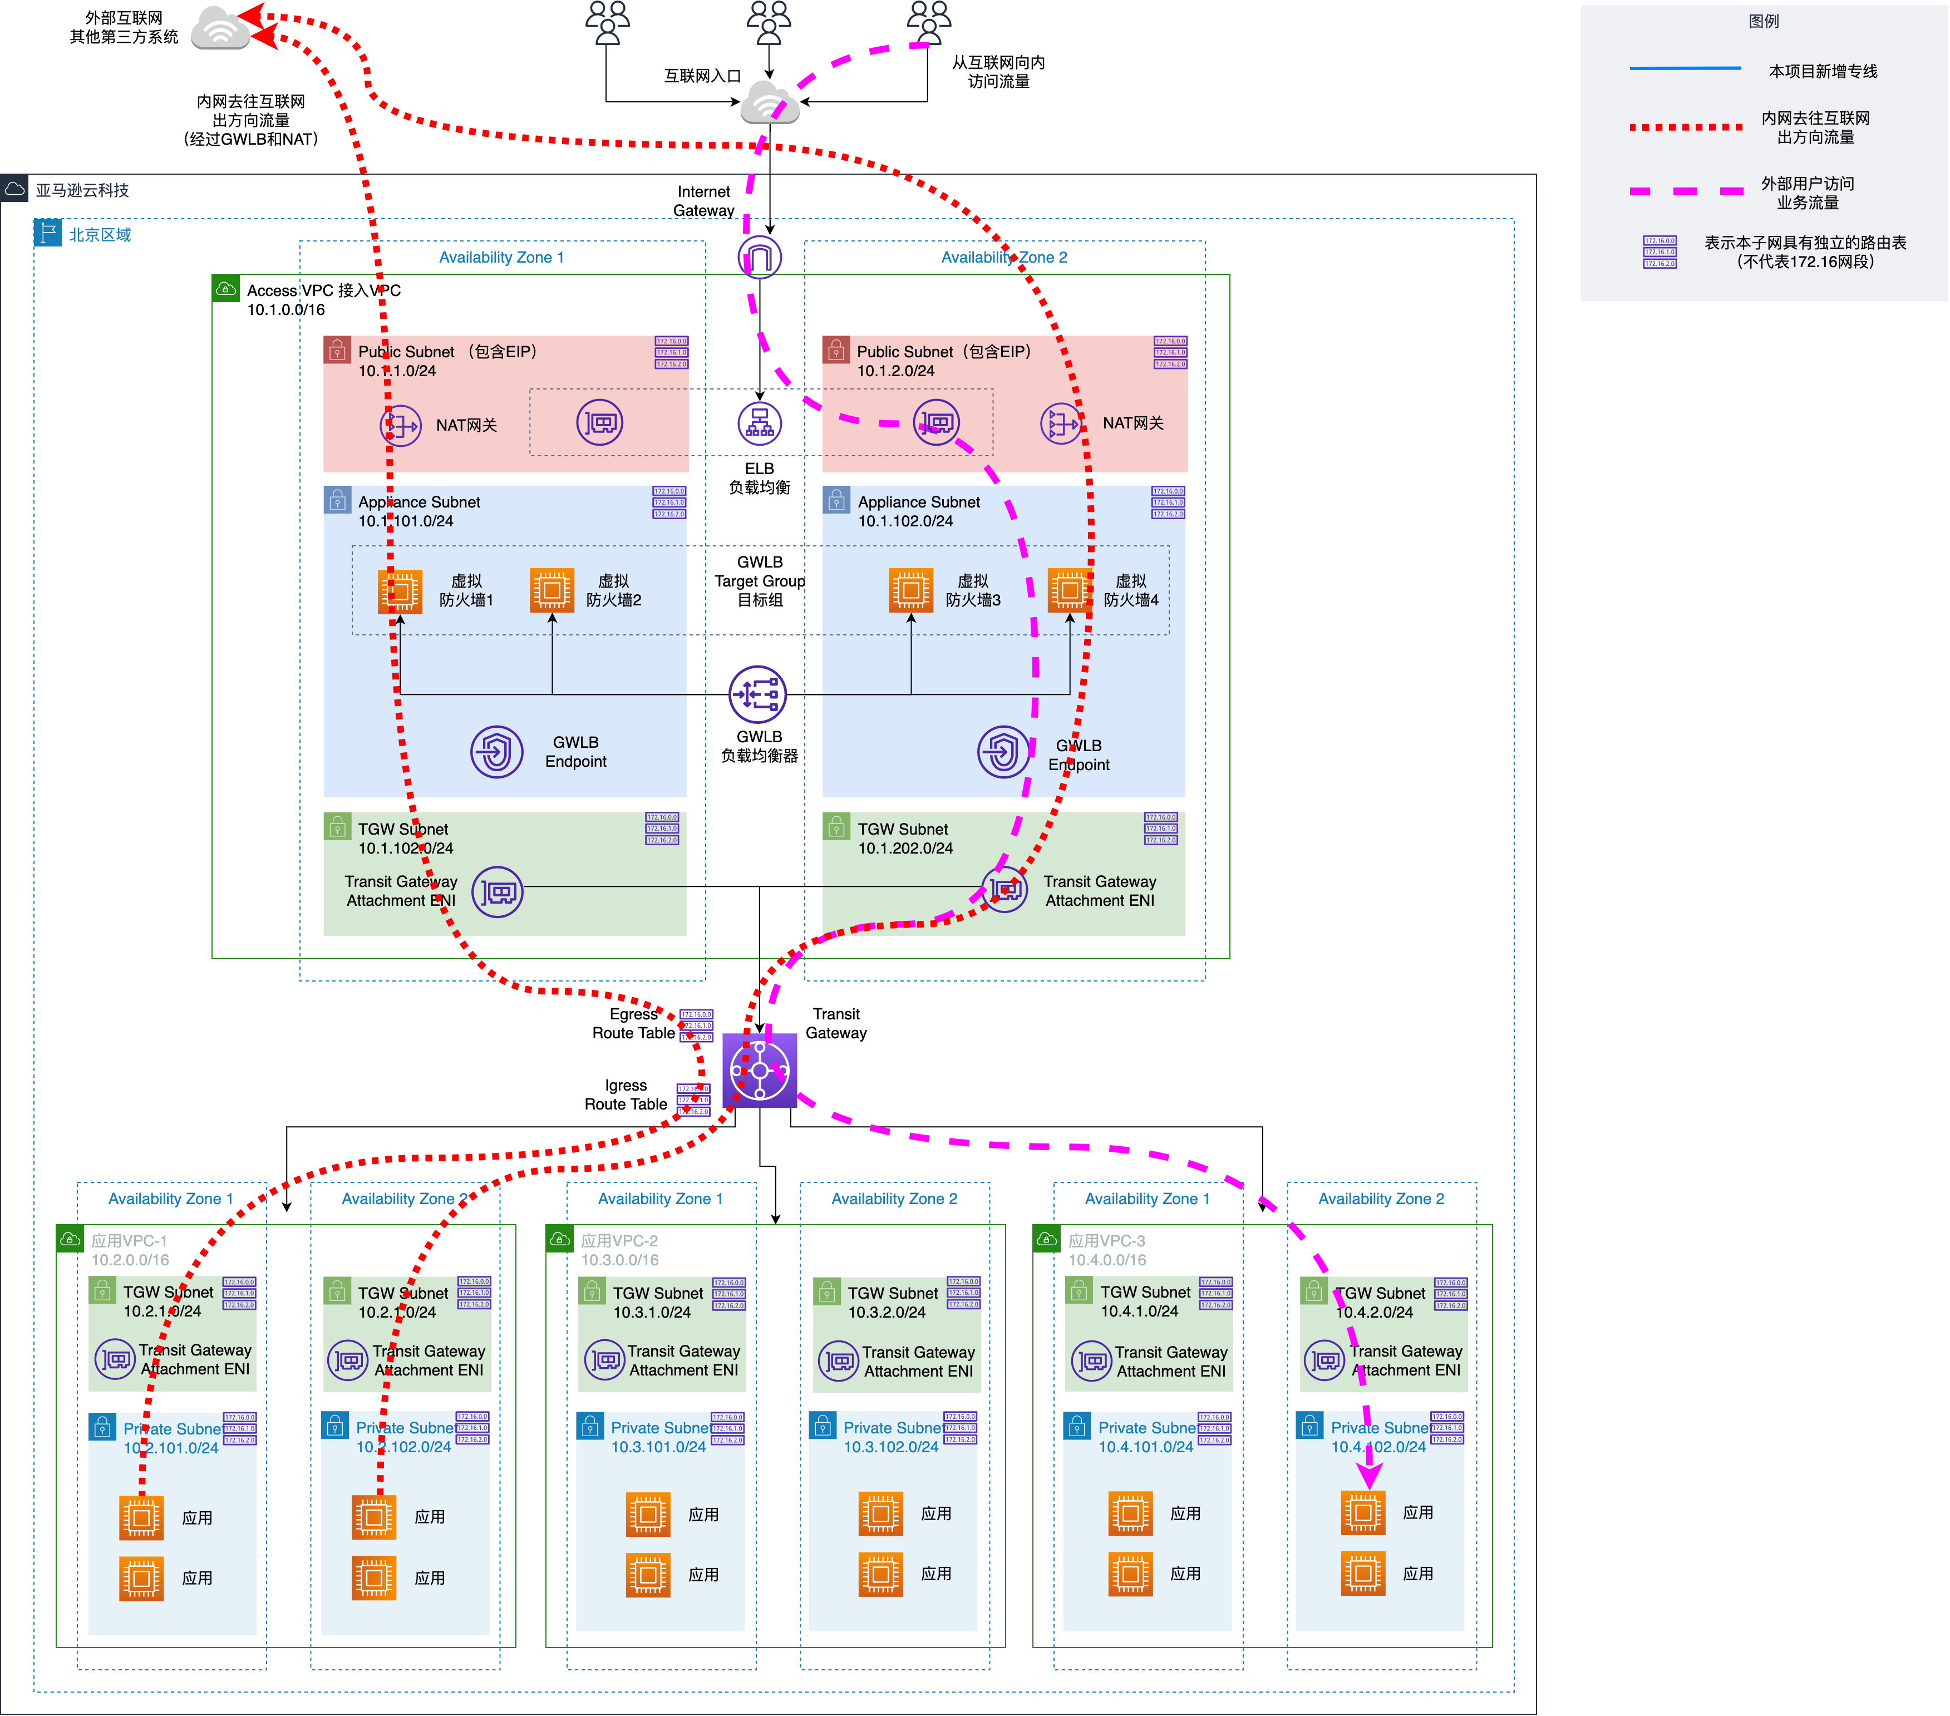
Task: Click the '内网去往互联网出方向流量 (经过GWLB和NAT)' label on the diagram
Action: 251,120
